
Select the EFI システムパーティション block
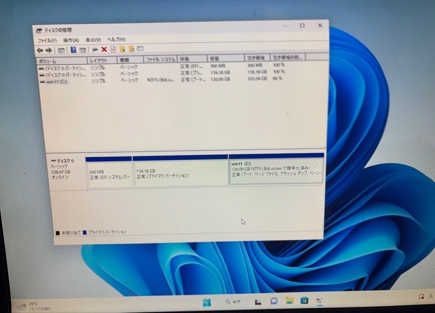[x=109, y=173]
